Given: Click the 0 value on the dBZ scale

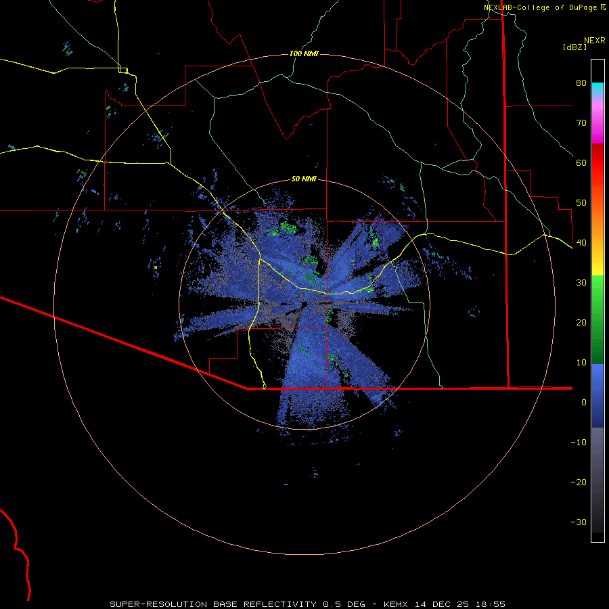Looking at the screenshot, I should coord(584,403).
